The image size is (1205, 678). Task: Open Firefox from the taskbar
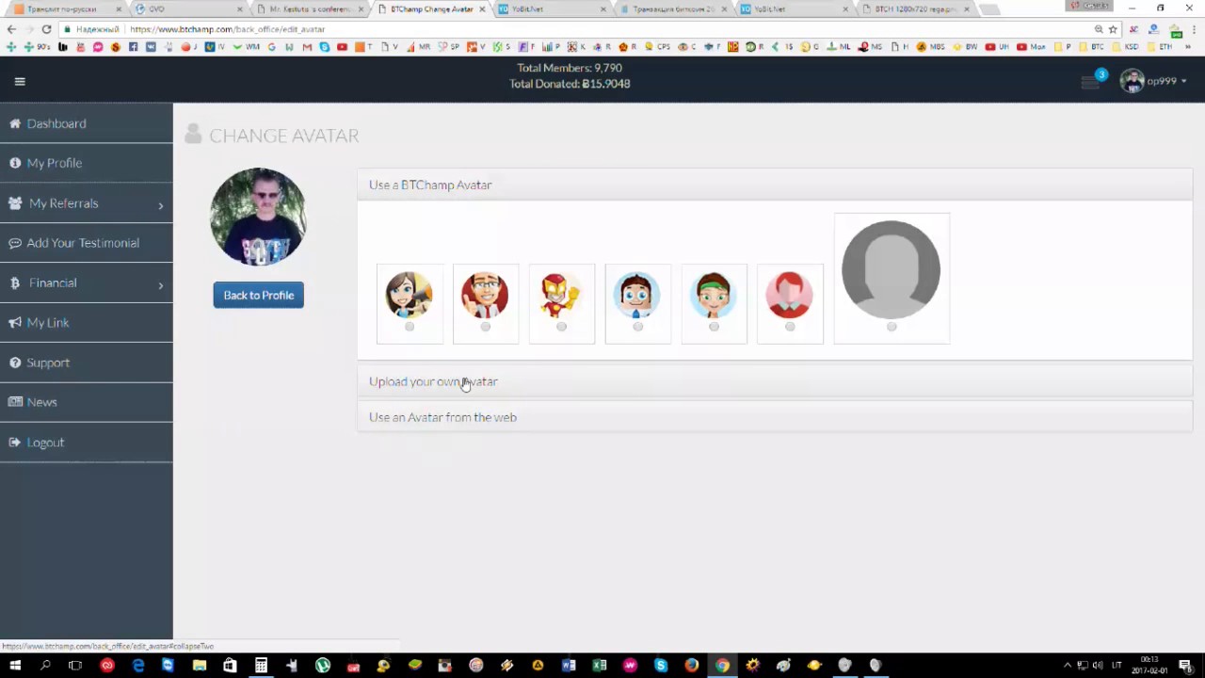[691, 666]
